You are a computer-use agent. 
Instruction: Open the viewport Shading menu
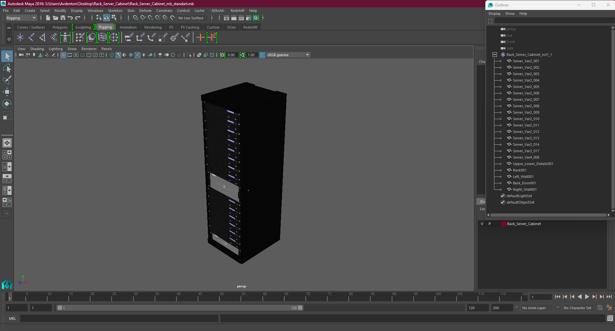[x=37, y=49]
